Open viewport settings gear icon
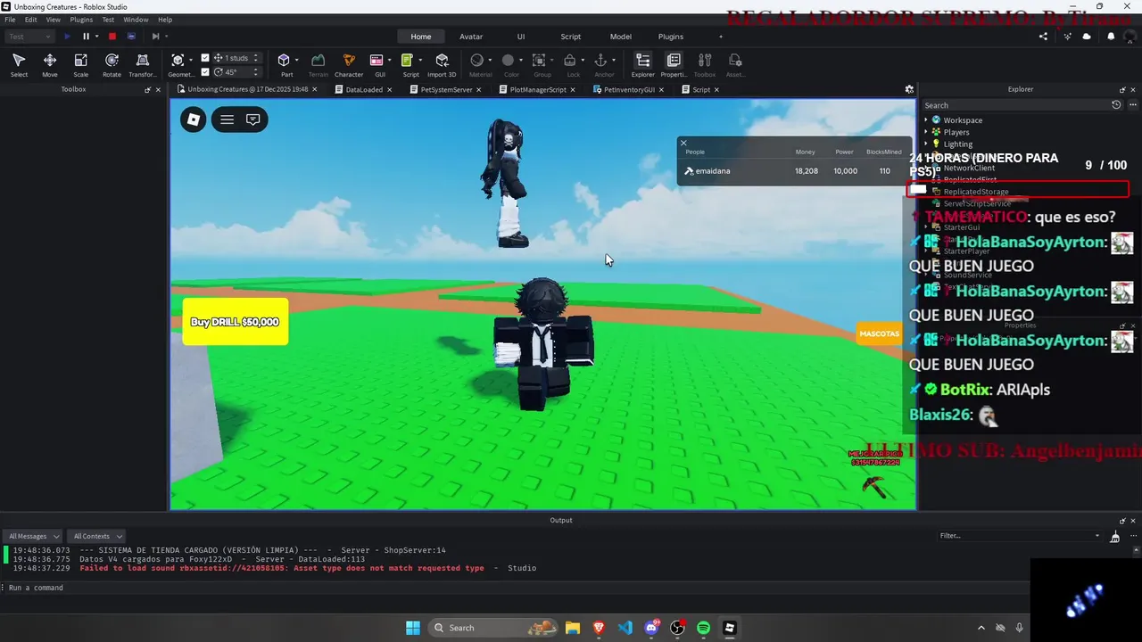Viewport: 1142px width, 642px height. [909, 89]
